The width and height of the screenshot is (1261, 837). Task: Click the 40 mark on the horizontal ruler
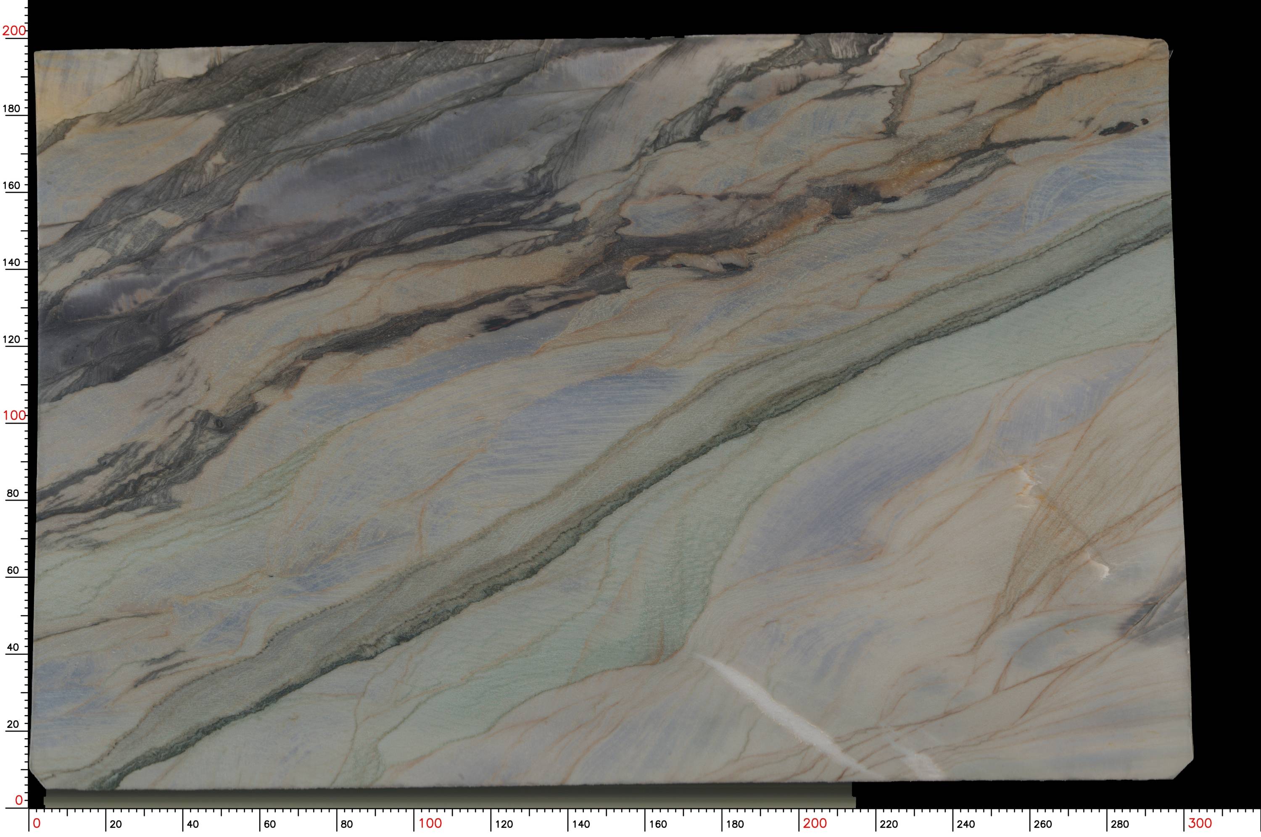pos(192,824)
